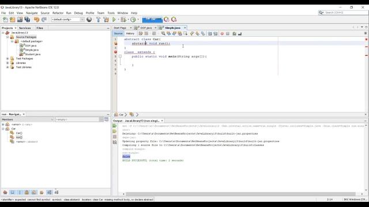Open the Tools menu

[x=111, y=13]
